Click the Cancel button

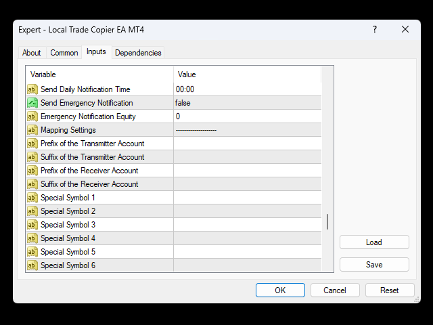335,290
